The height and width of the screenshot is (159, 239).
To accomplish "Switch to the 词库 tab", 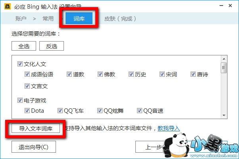I will 79,18.
